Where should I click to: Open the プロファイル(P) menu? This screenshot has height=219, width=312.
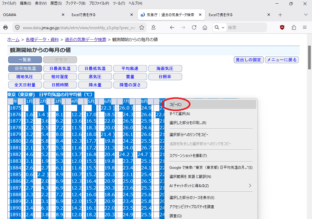(x=99, y=3)
